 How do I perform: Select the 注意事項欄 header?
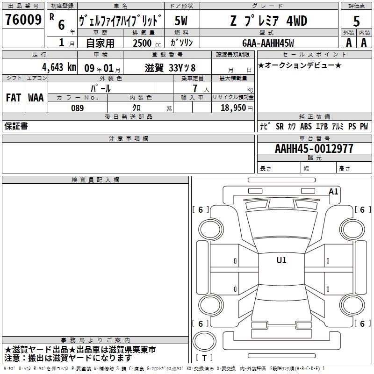coord(129,138)
